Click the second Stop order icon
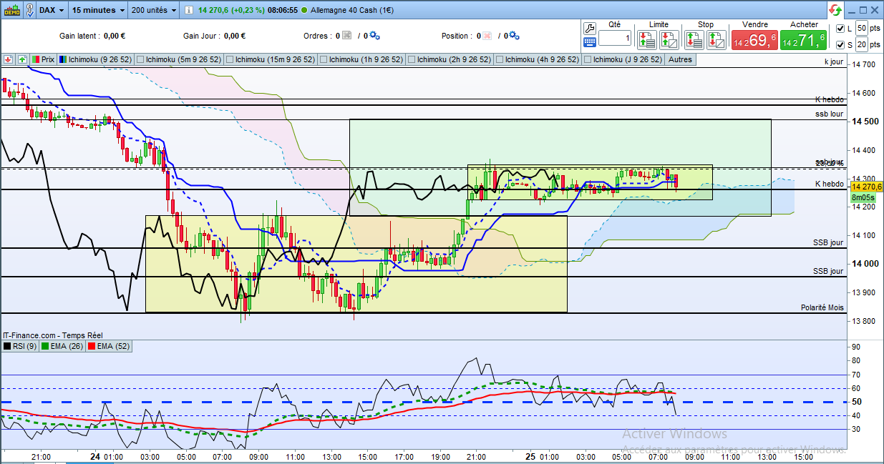The height and width of the screenshot is (464, 884). click(x=717, y=39)
